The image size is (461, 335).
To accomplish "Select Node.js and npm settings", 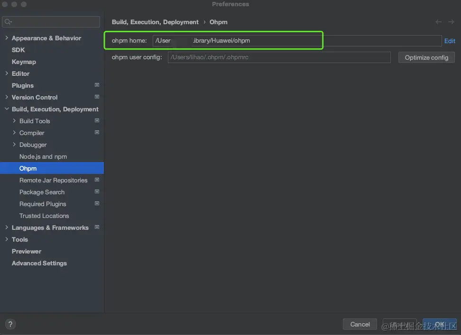I will click(43, 156).
